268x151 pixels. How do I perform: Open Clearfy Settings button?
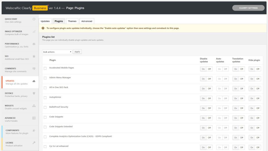[x=248, y=8]
